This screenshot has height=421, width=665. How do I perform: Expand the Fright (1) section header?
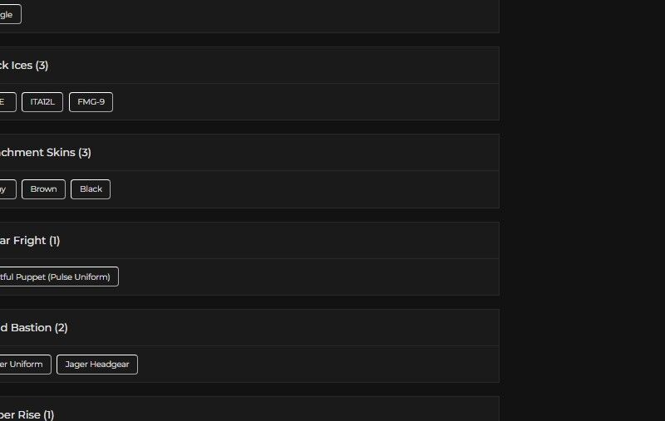click(x=249, y=241)
